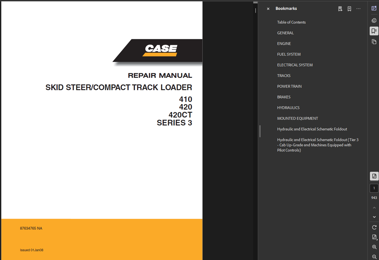The height and width of the screenshot is (260, 379).
Task: Go to previous page with up chevron
Action: pyautogui.click(x=374, y=208)
